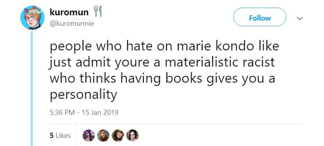
Task: Expand the tweet options chevron menu
Action: tap(299, 18)
